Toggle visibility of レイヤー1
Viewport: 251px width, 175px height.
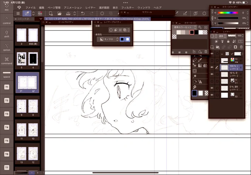(x=212, y=88)
